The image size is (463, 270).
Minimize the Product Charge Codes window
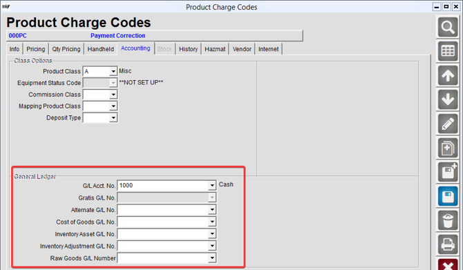(437, 7)
